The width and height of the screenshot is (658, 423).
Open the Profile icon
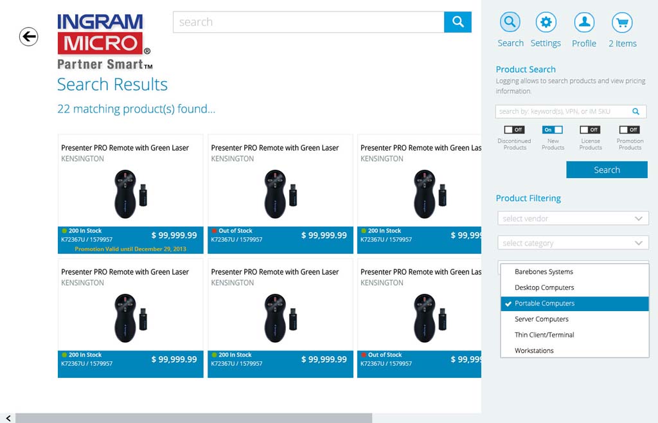[x=583, y=23]
